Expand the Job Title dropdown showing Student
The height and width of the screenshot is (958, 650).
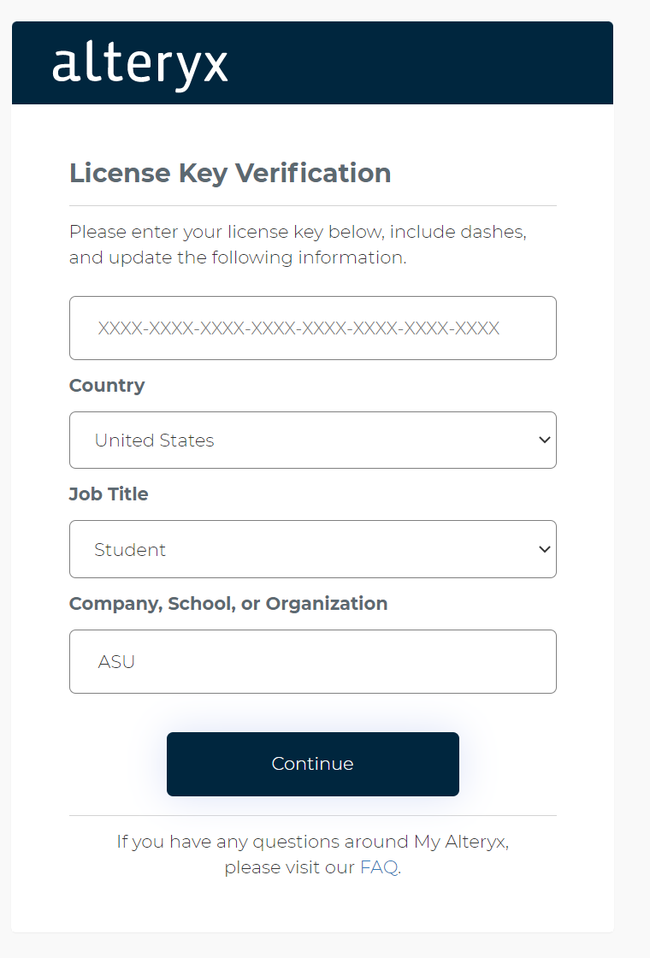point(312,549)
